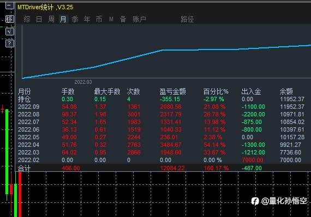Click the -2.97 % value in 持仓 row

click(x=214, y=99)
